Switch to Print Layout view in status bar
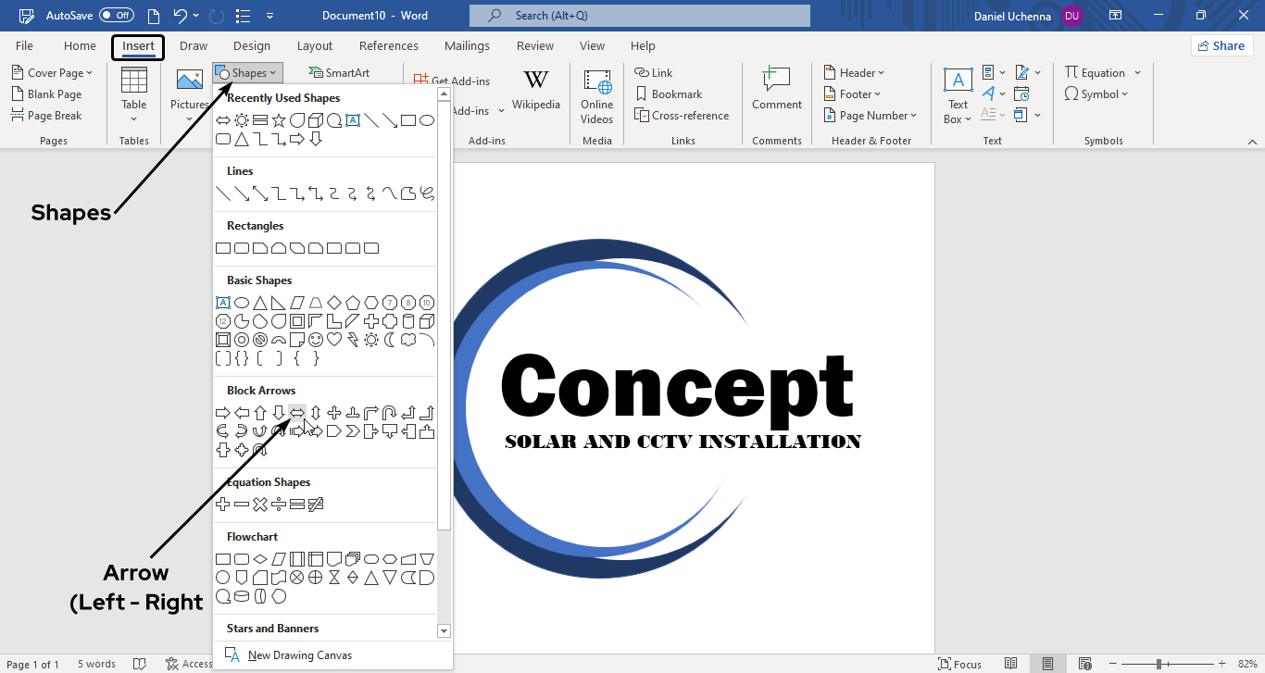This screenshot has height=673, width=1265. tap(1047, 664)
